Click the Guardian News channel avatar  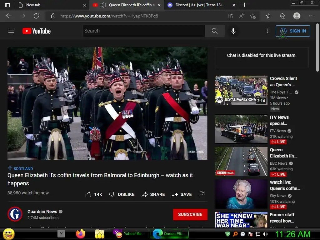point(15,214)
